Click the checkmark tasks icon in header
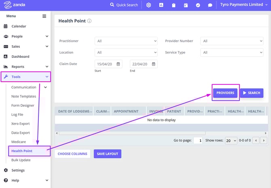 (198, 5)
